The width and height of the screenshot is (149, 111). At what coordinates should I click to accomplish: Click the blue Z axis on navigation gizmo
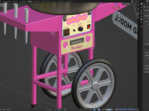[116, 5]
